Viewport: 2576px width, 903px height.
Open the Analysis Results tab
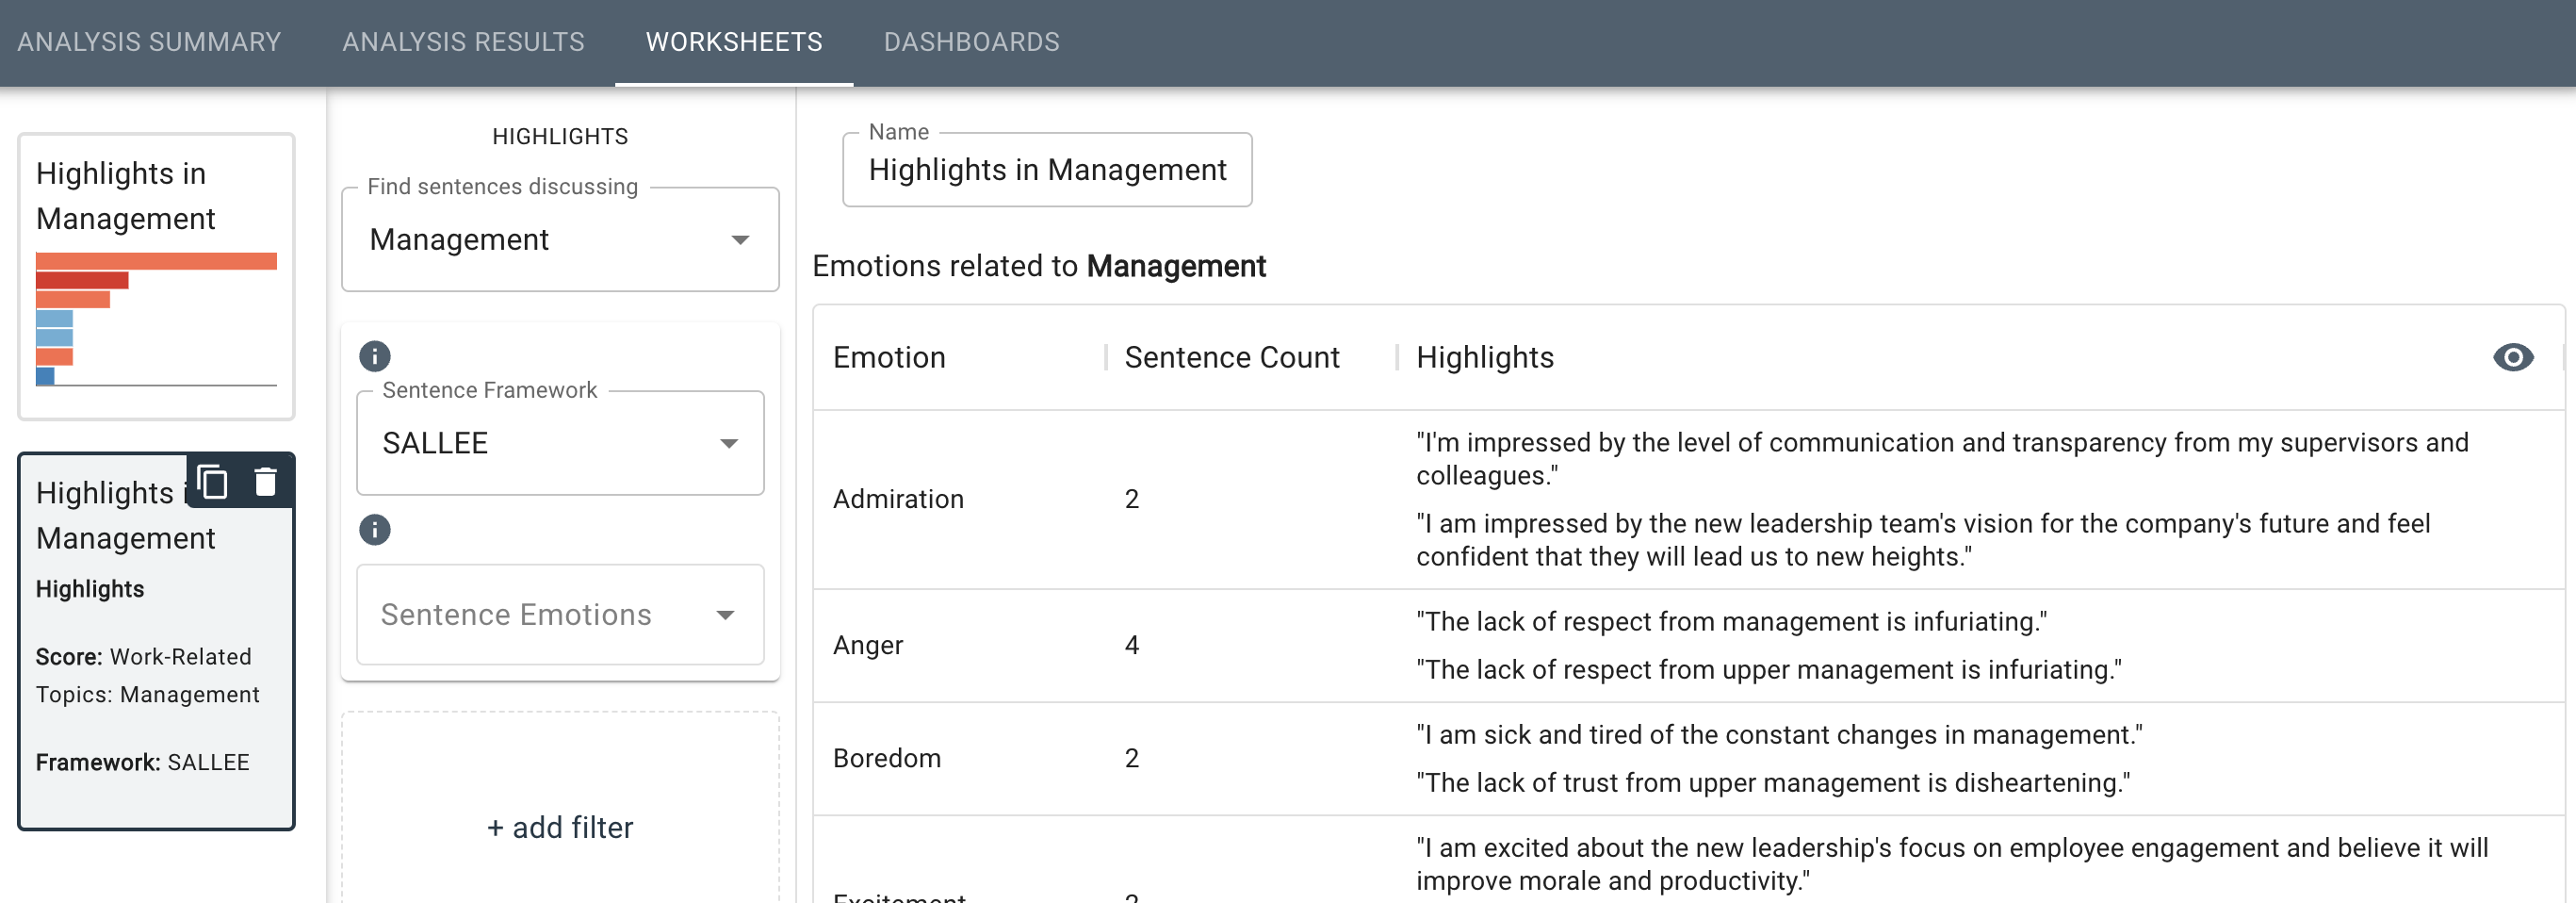(x=463, y=42)
